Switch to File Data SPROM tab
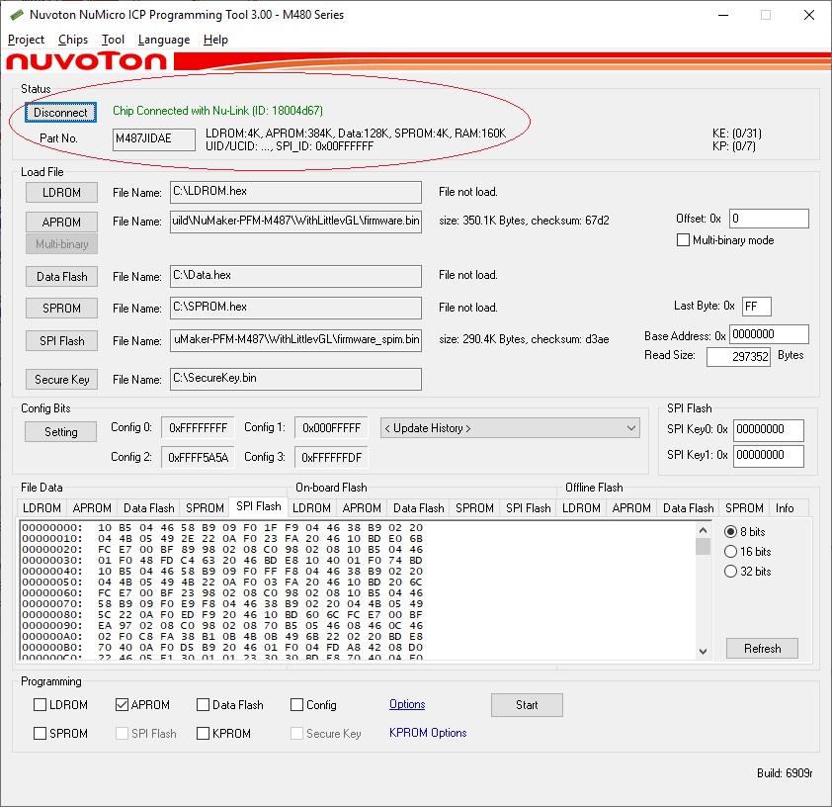This screenshot has height=807, width=832. 205,508
